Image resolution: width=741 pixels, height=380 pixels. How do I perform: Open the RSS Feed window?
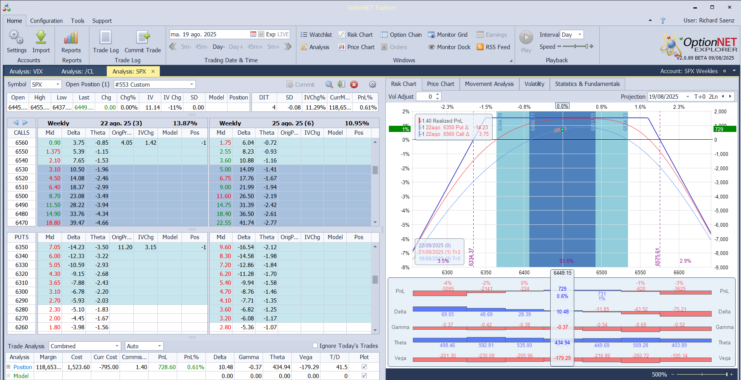pos(493,47)
